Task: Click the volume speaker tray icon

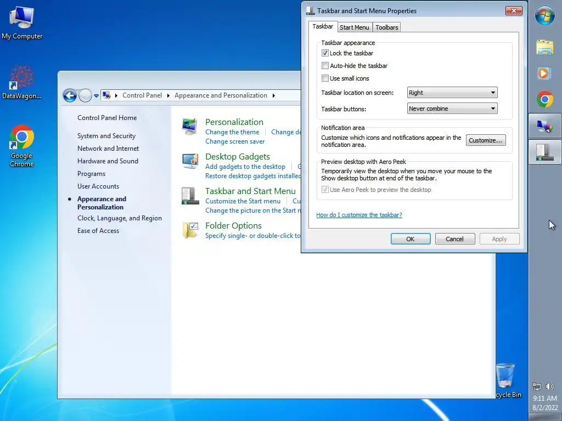Action: point(550,386)
